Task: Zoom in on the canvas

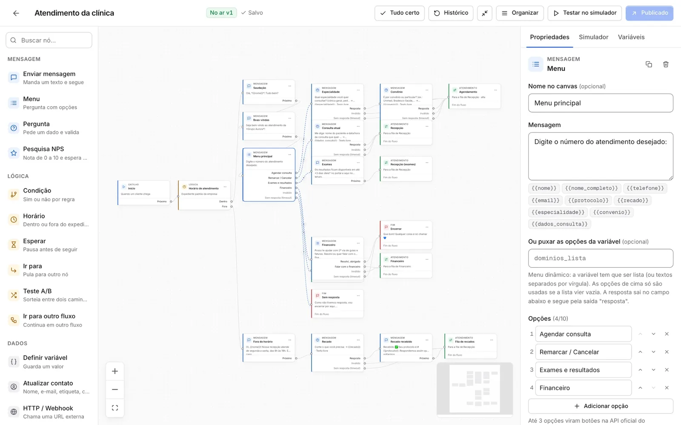Action: click(115, 371)
